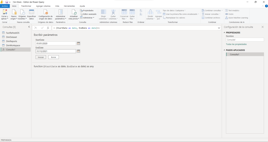Collapse the Consultas panel

tap(29, 27)
